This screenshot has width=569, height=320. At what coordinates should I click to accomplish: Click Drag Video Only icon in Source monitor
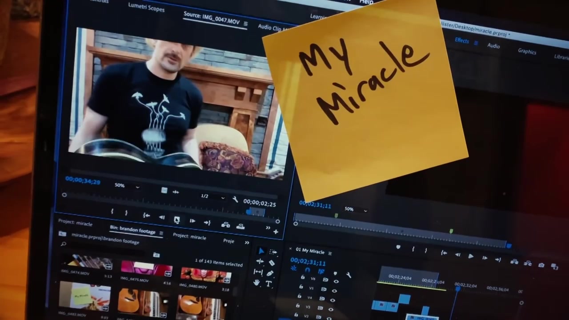coord(164,190)
